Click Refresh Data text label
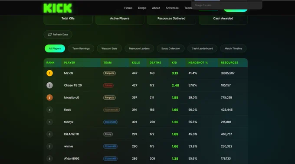 coord(60,35)
